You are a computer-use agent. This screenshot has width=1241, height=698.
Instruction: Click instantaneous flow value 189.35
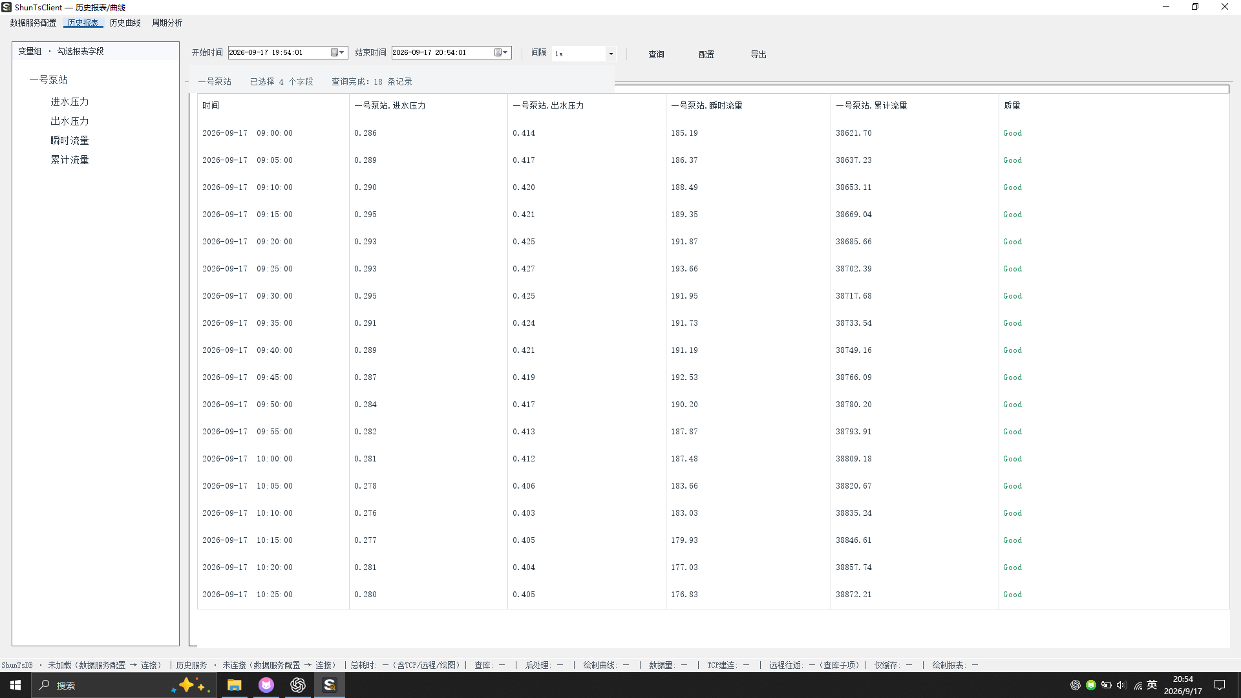click(684, 215)
